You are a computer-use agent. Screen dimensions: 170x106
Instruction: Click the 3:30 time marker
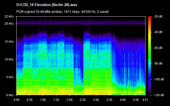109,100
